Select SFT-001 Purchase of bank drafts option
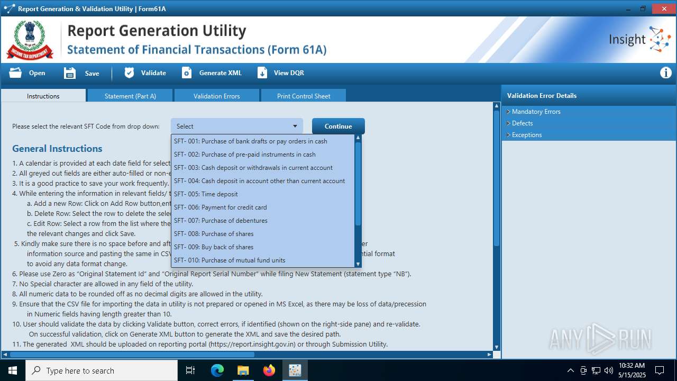Screen dimensions: 677x381 [x=263, y=141]
